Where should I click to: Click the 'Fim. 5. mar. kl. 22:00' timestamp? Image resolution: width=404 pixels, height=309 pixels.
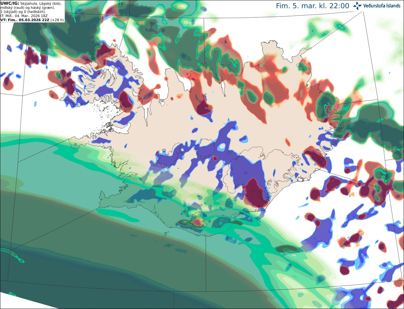tap(312, 6)
